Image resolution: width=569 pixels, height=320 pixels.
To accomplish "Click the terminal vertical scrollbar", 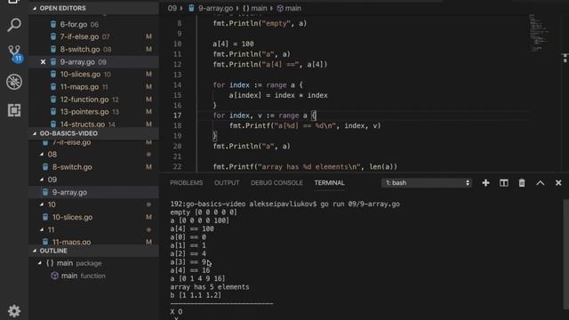I will tap(565, 254).
